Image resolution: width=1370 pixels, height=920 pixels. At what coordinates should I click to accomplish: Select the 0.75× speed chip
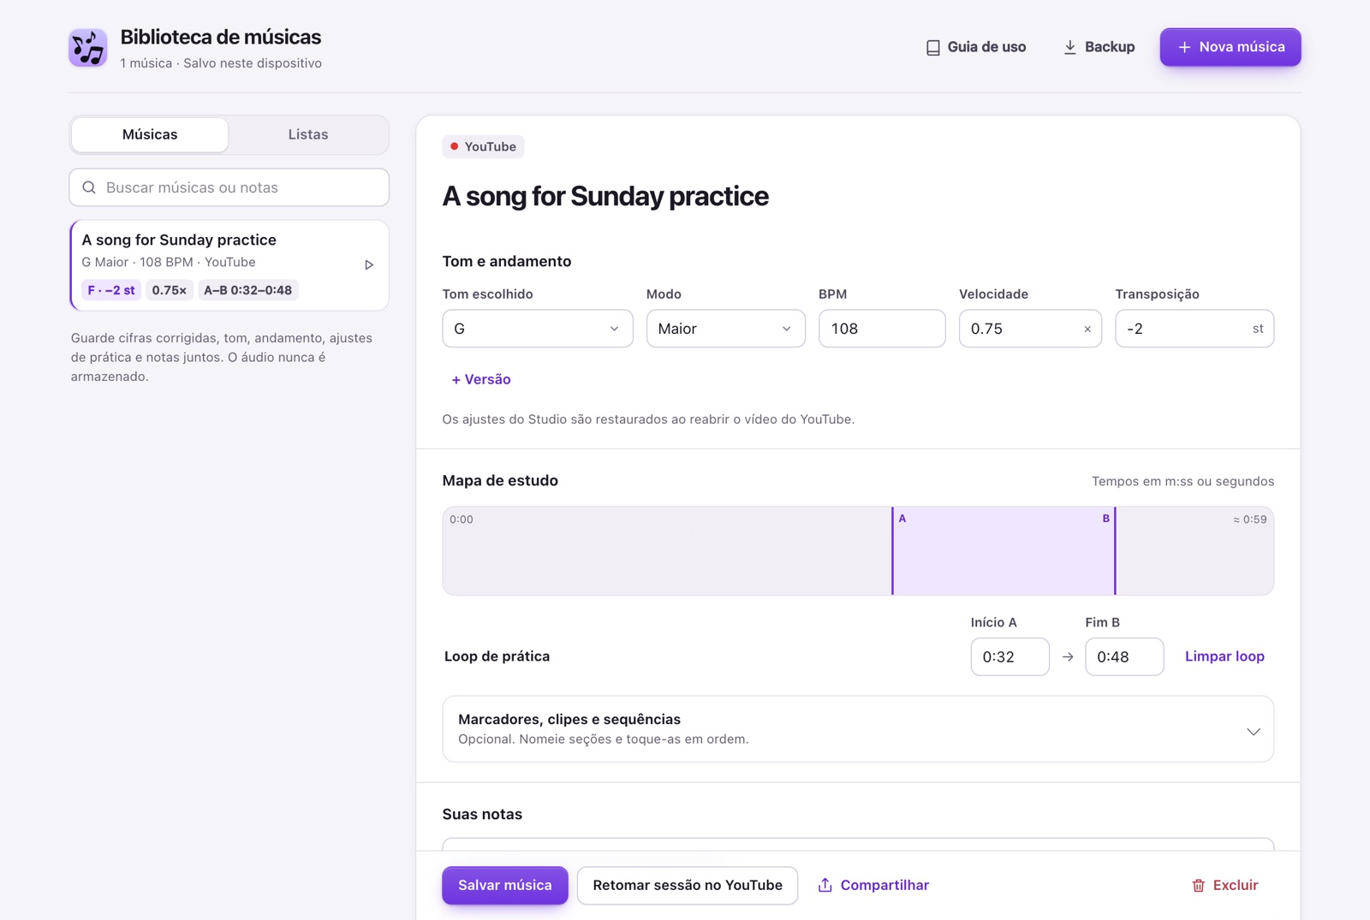point(170,290)
